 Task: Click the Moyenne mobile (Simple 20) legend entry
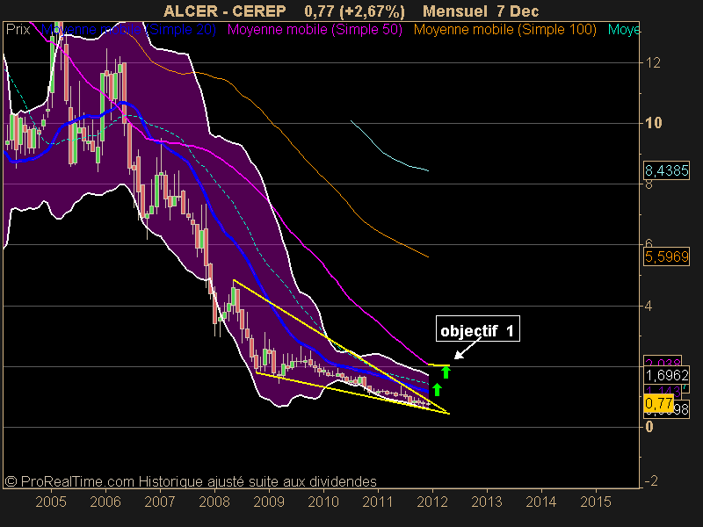tap(128, 30)
